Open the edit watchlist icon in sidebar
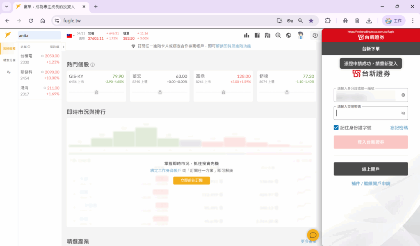420x246 pixels. [x=9, y=72]
